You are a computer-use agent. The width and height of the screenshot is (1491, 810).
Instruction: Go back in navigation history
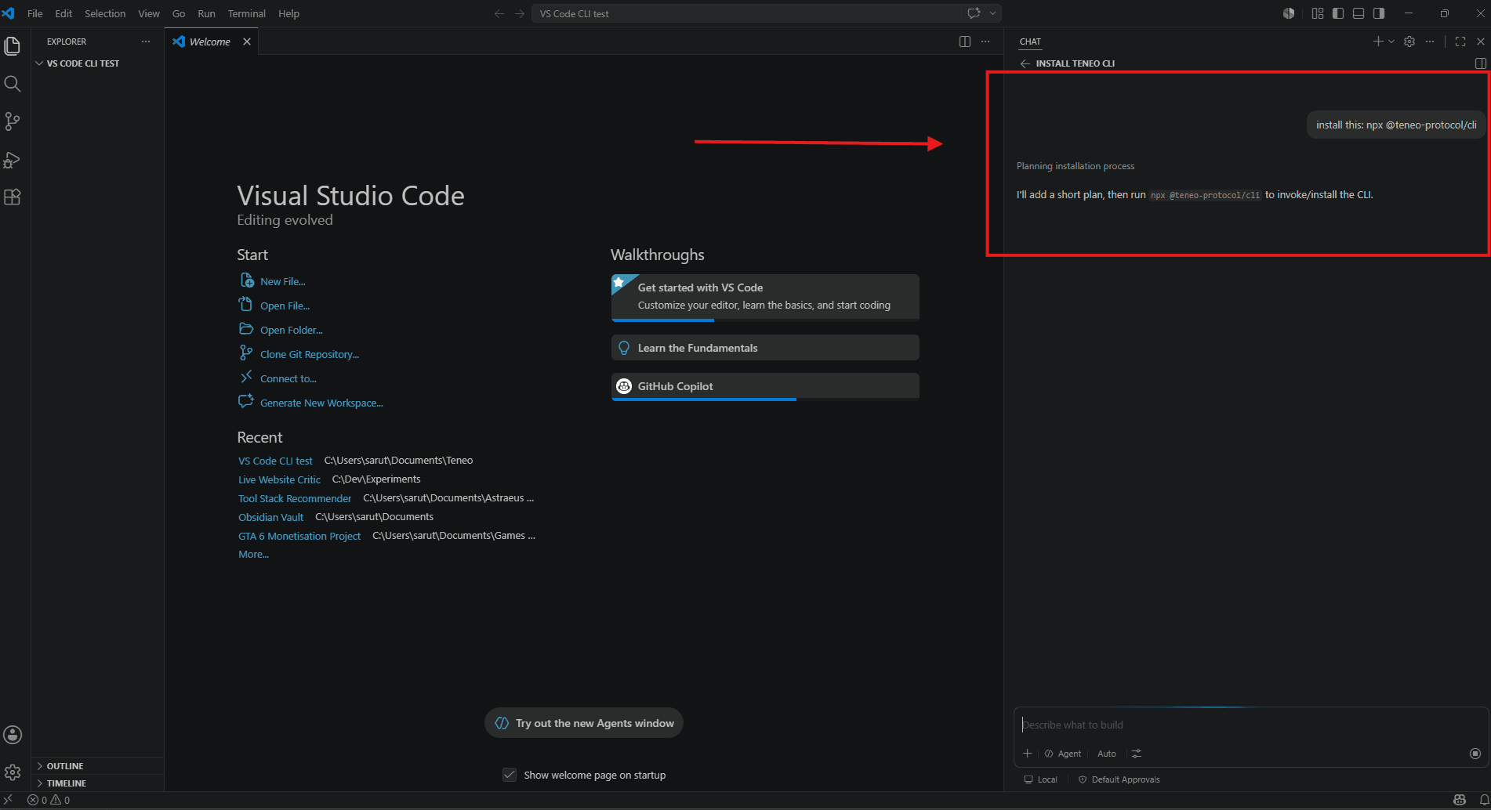[499, 13]
